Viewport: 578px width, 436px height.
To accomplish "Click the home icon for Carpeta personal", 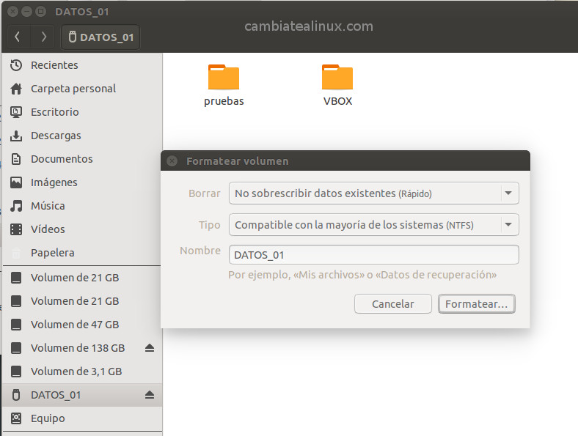I will click(x=16, y=89).
